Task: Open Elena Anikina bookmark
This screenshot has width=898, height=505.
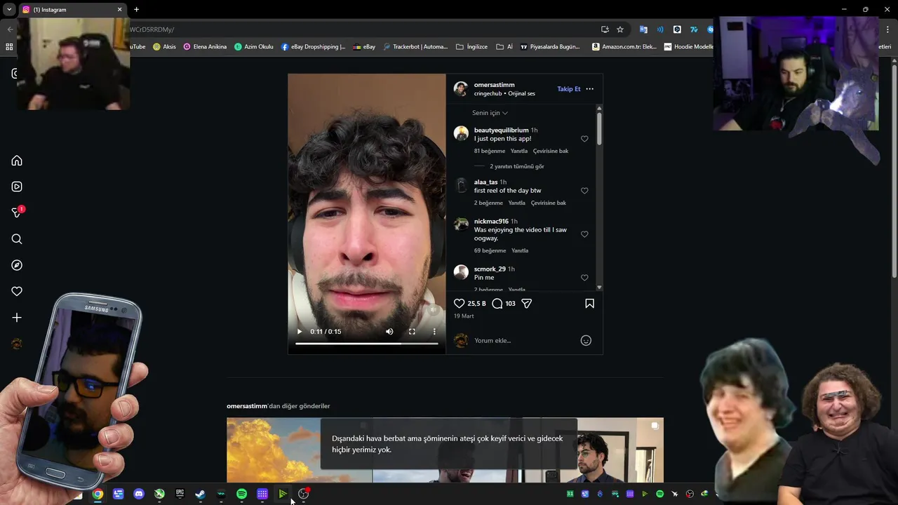Action: [x=205, y=47]
